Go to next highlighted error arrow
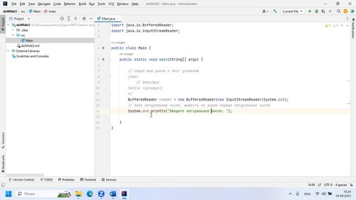 pos(347,26)
